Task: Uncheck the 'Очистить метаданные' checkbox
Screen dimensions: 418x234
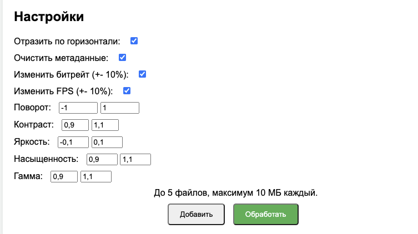Action: coord(123,58)
